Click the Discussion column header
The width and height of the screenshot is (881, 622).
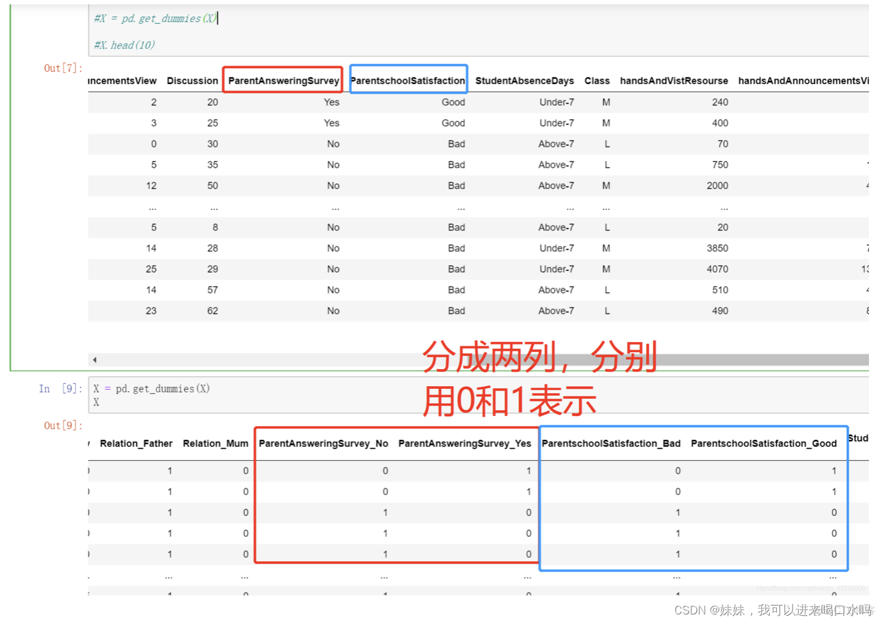point(192,81)
